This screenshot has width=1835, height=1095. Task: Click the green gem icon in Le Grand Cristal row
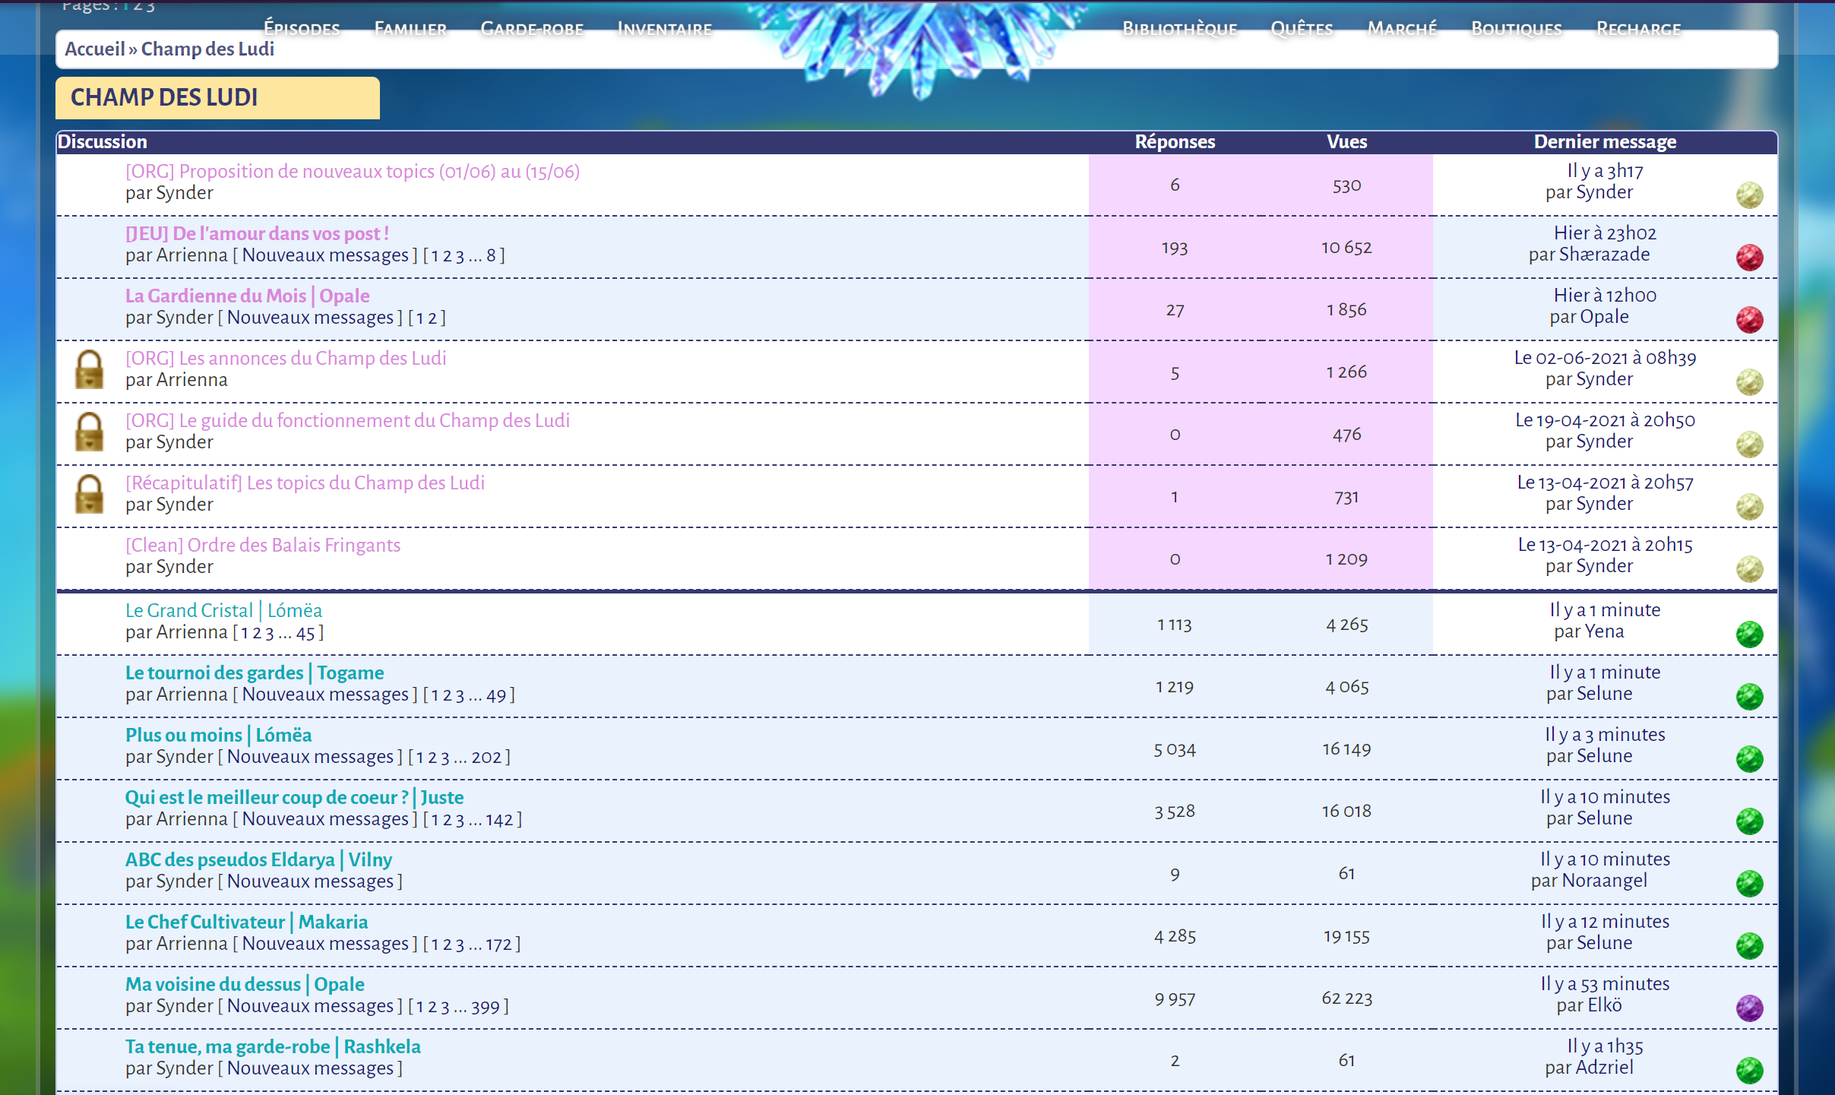point(1749,635)
